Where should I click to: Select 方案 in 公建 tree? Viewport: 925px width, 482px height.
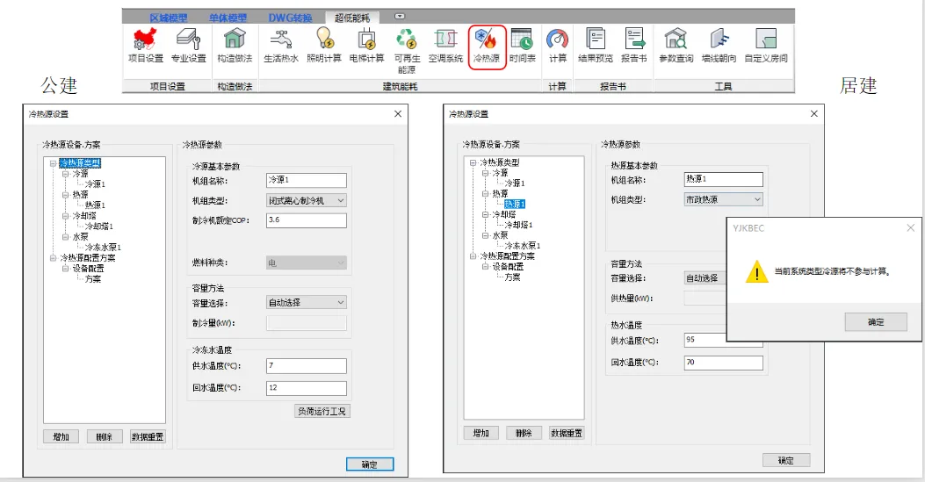pos(92,278)
